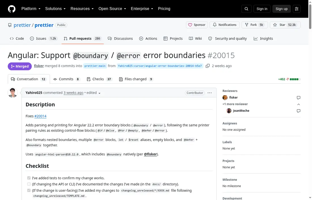Copy the head branch name icon
Image resolution: width=312 pixels, height=200 pixels.
point(208,66)
